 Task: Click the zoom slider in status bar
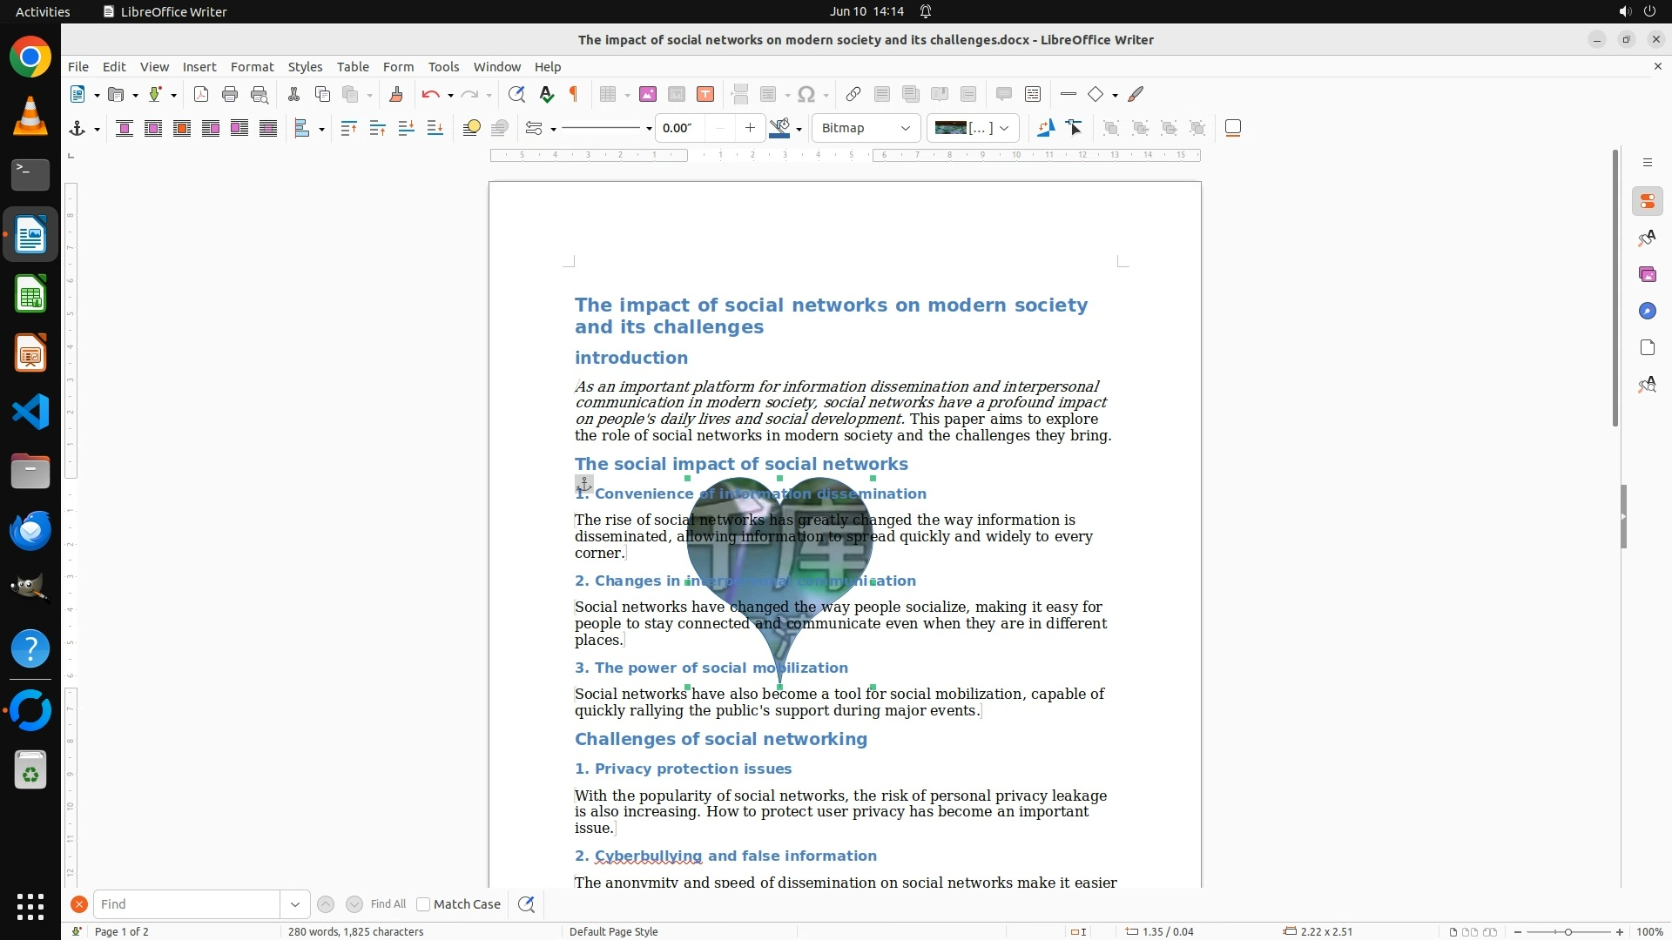pyautogui.click(x=1567, y=931)
